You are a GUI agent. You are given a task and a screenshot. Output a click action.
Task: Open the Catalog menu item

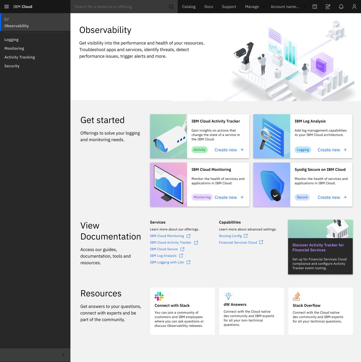(x=189, y=7)
